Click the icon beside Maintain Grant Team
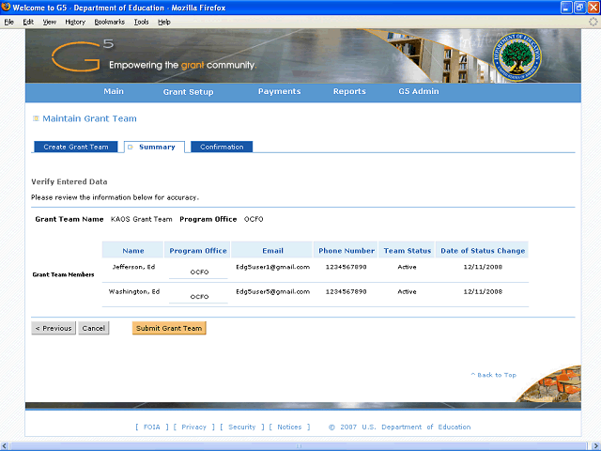The width and height of the screenshot is (601, 451). pos(36,119)
